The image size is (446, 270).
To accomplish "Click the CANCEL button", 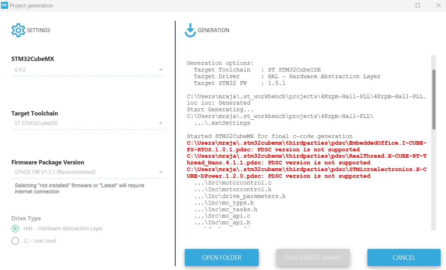I will click(x=404, y=258).
